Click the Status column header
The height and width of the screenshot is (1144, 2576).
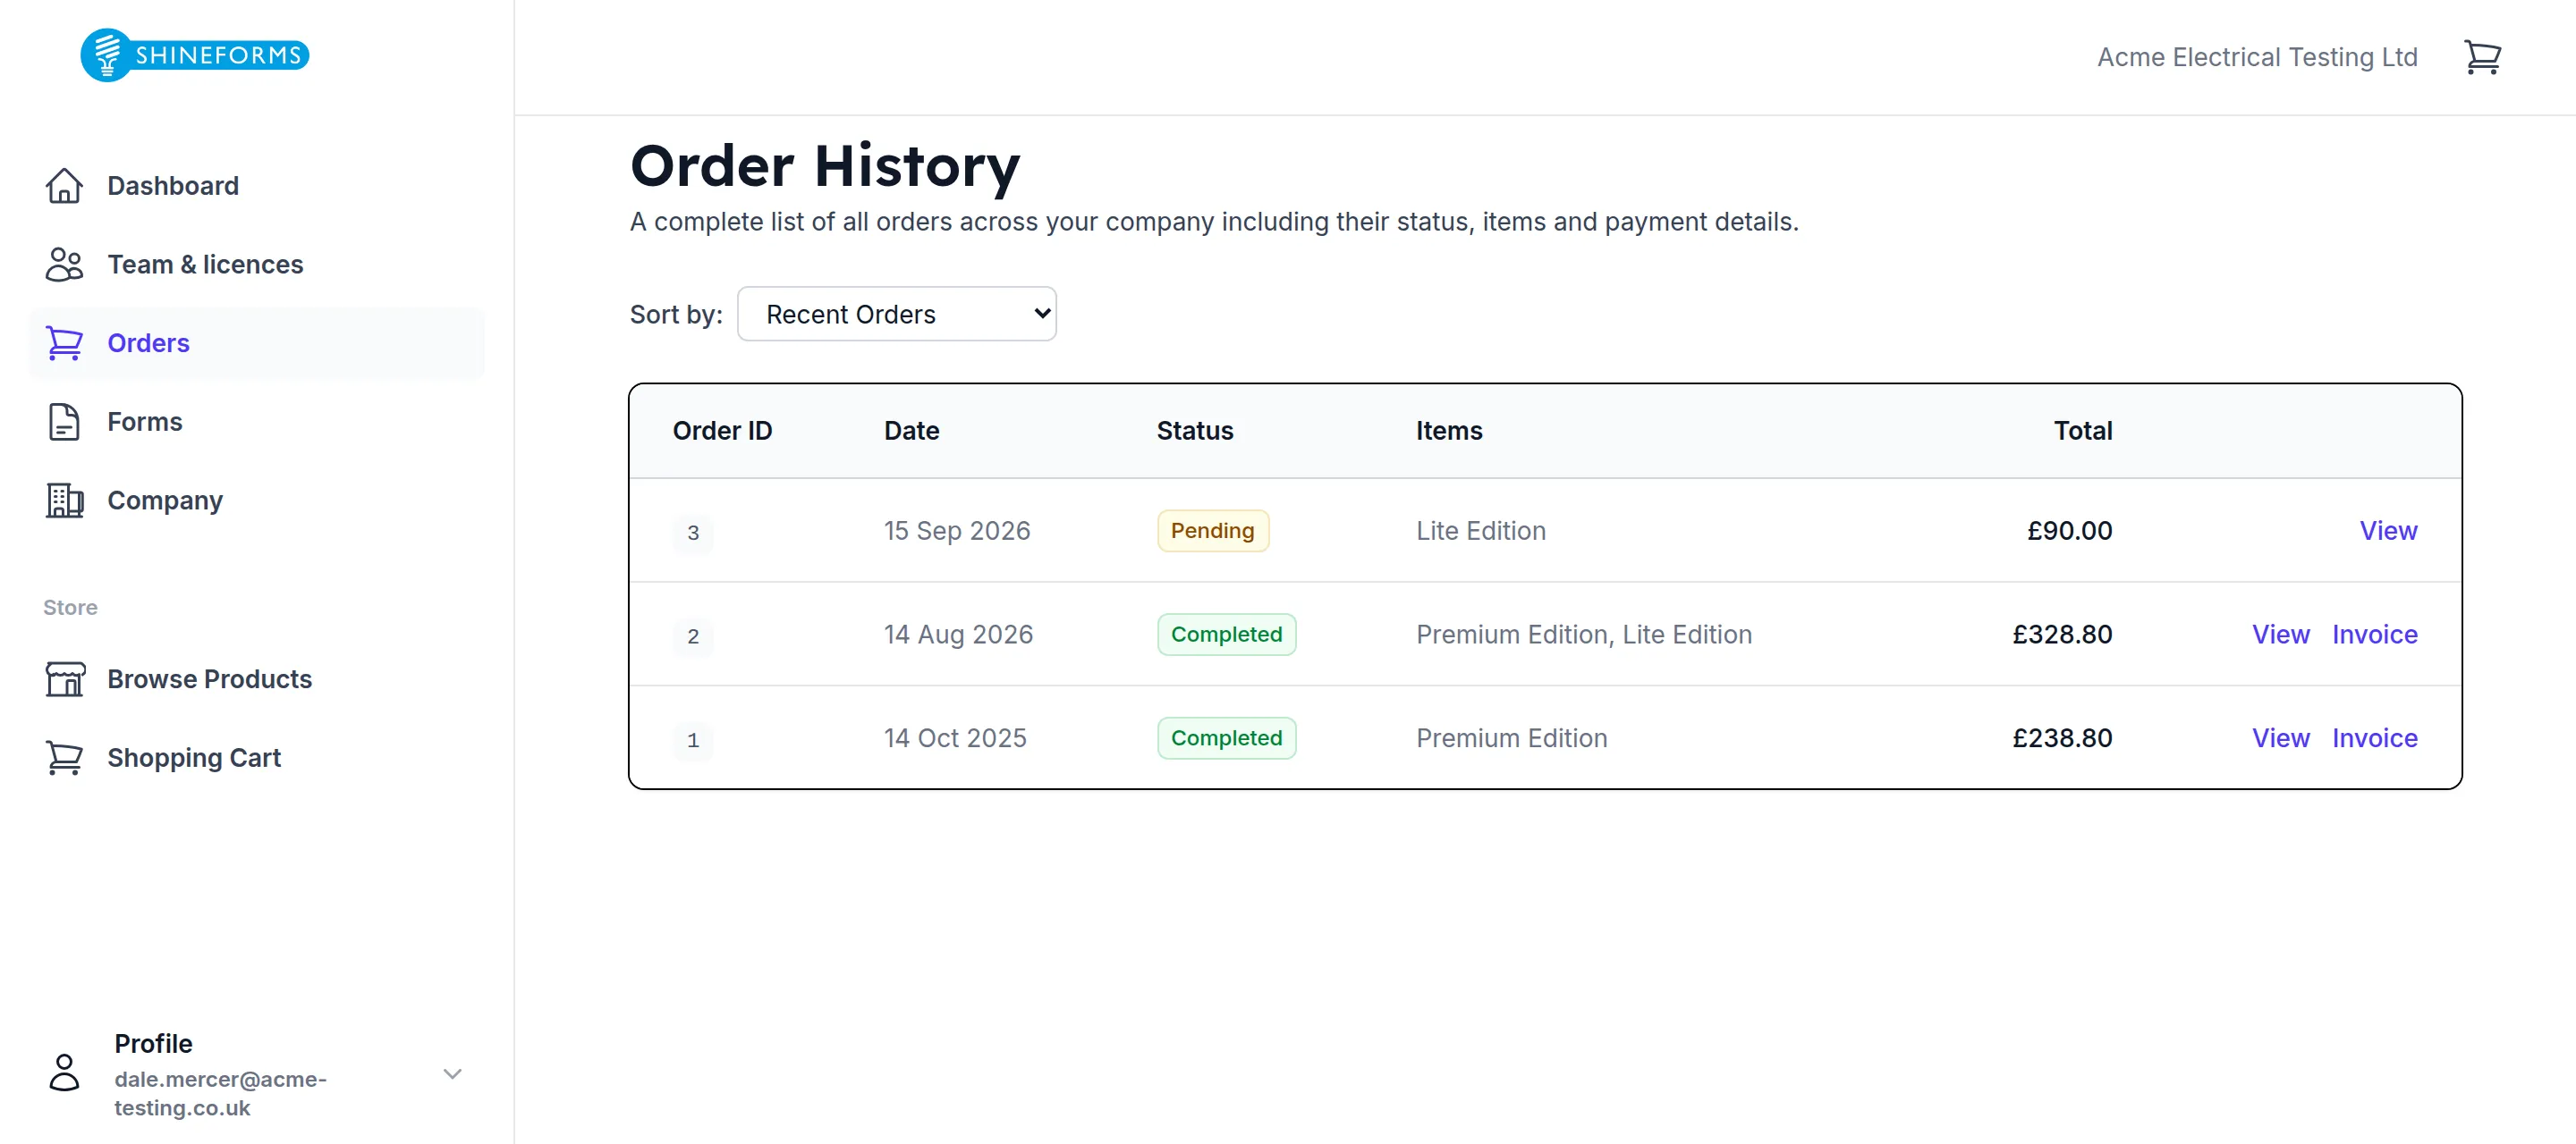pyautogui.click(x=1194, y=431)
